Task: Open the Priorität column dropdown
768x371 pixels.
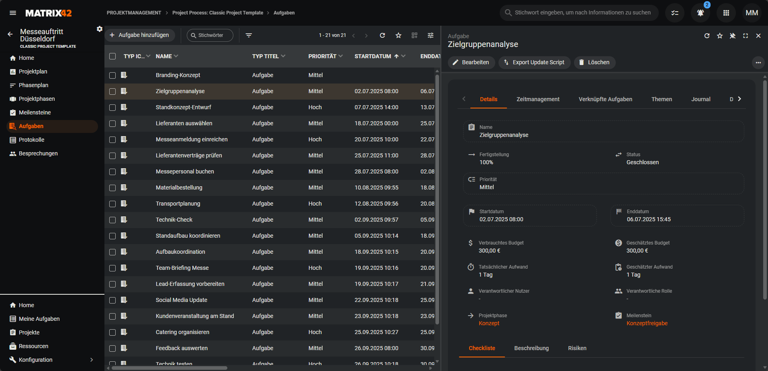Action: [341, 56]
